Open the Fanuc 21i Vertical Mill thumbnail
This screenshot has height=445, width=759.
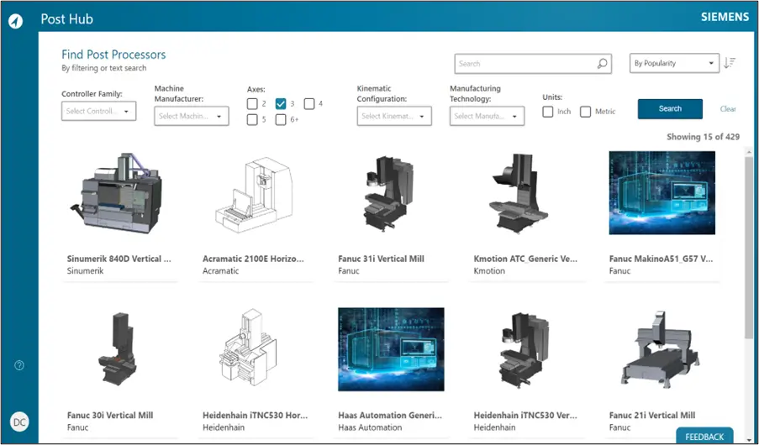pos(662,350)
